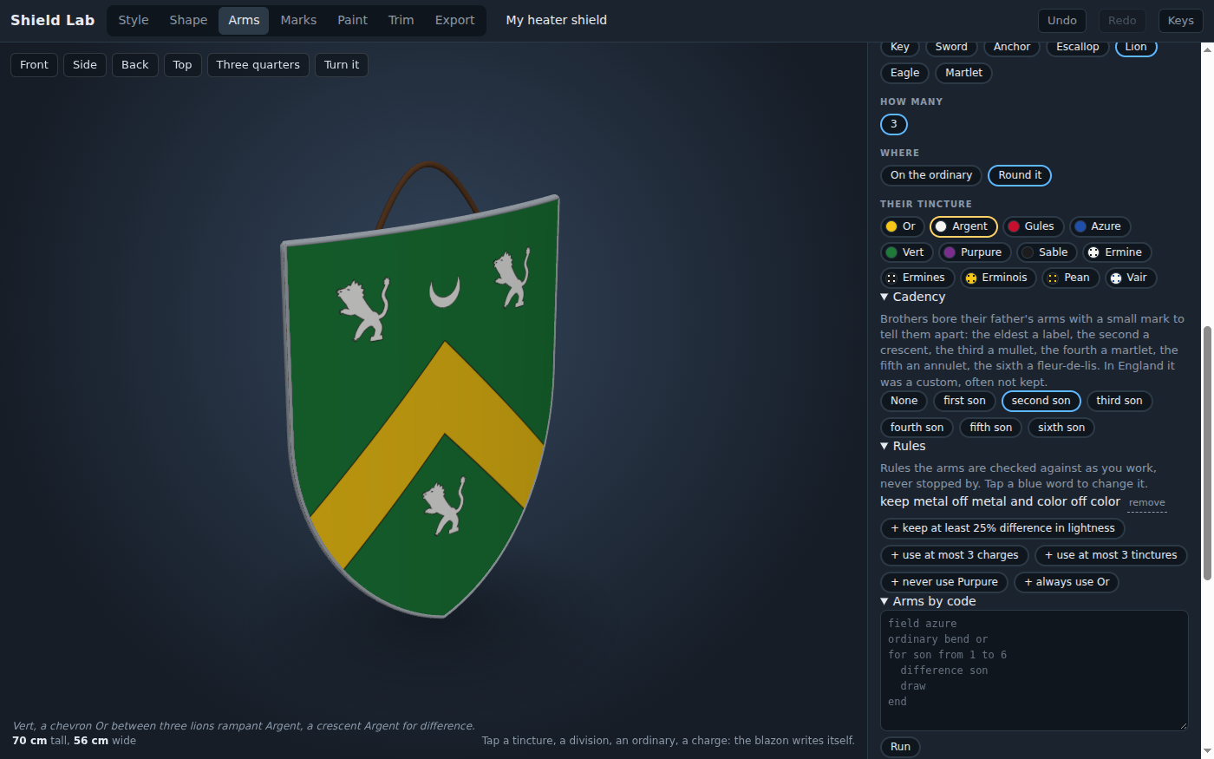Switch to the Trim tab
Image resolution: width=1214 pixels, height=759 pixels.
coord(401,20)
